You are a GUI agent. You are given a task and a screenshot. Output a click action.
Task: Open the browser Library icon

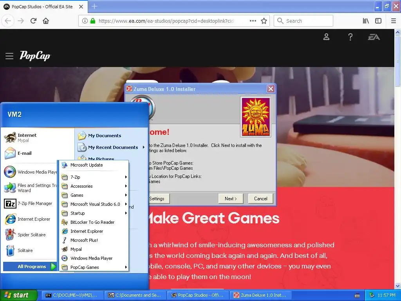tap(366, 21)
